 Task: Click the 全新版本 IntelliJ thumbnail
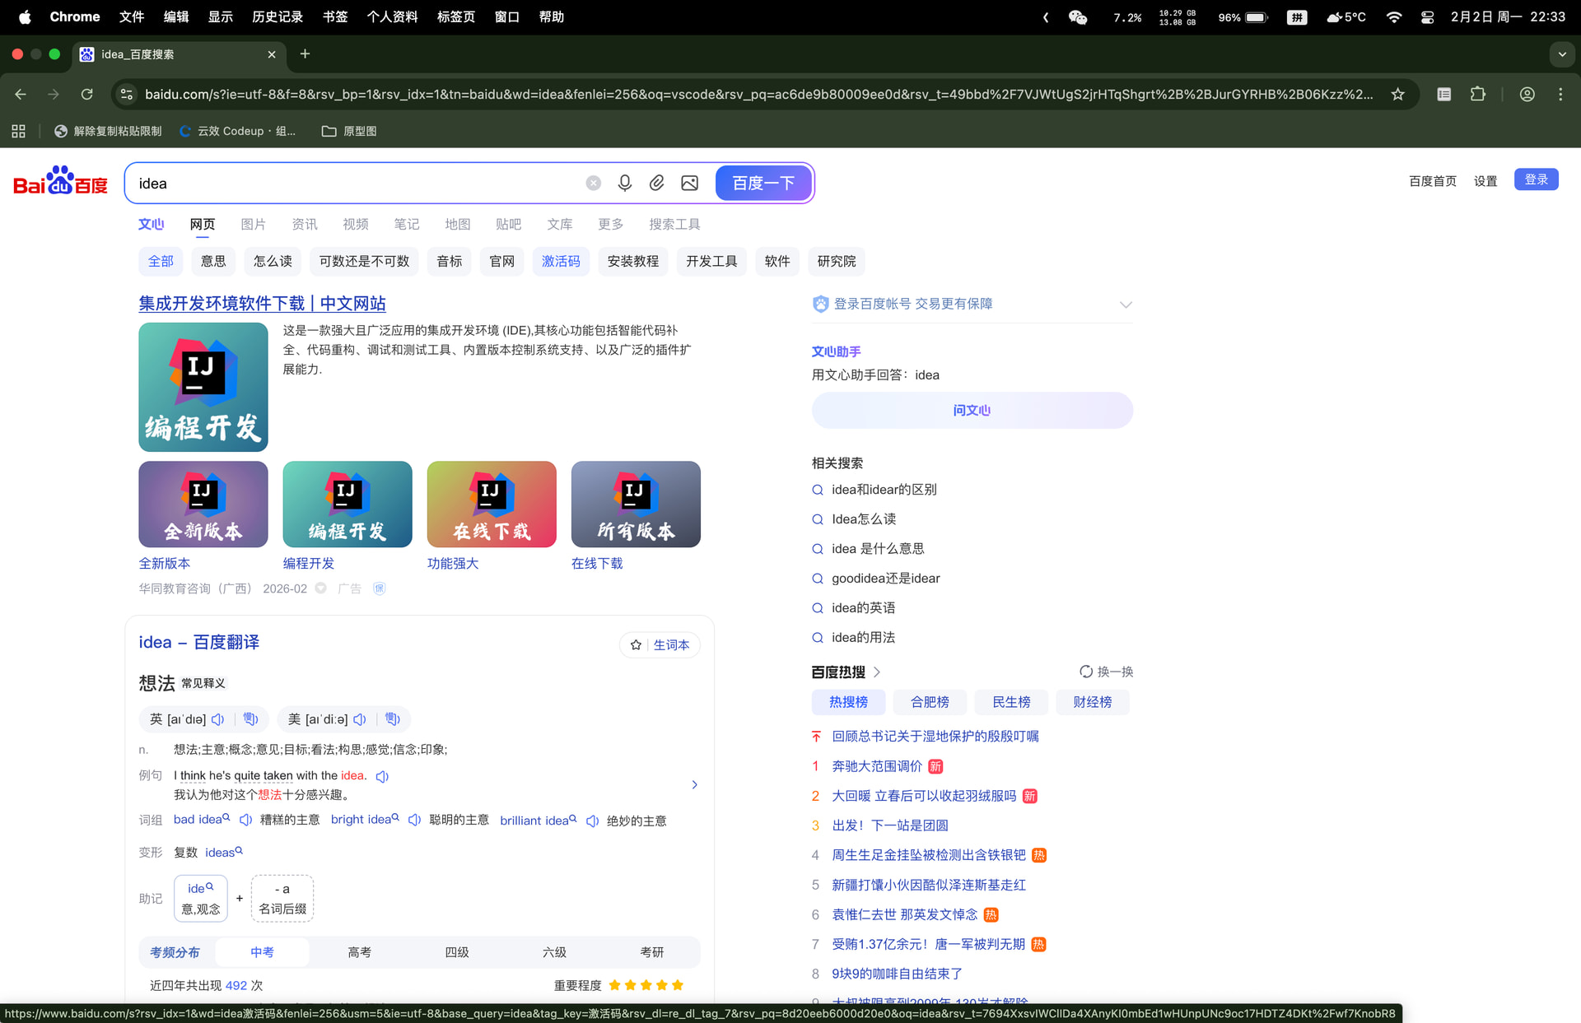point(203,504)
